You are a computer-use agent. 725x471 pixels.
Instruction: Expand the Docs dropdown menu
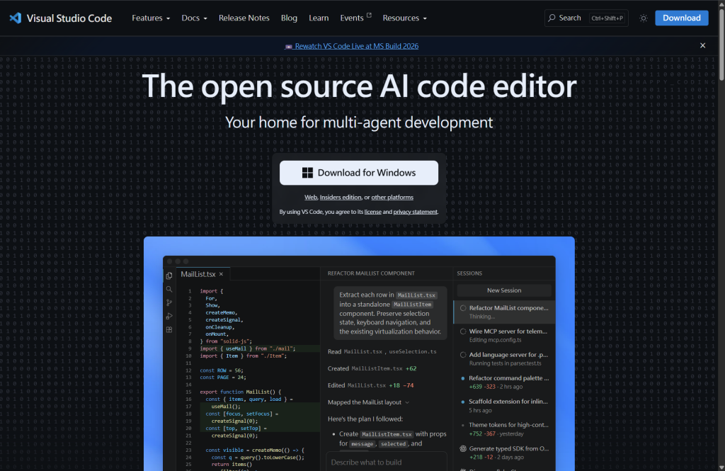coord(194,18)
